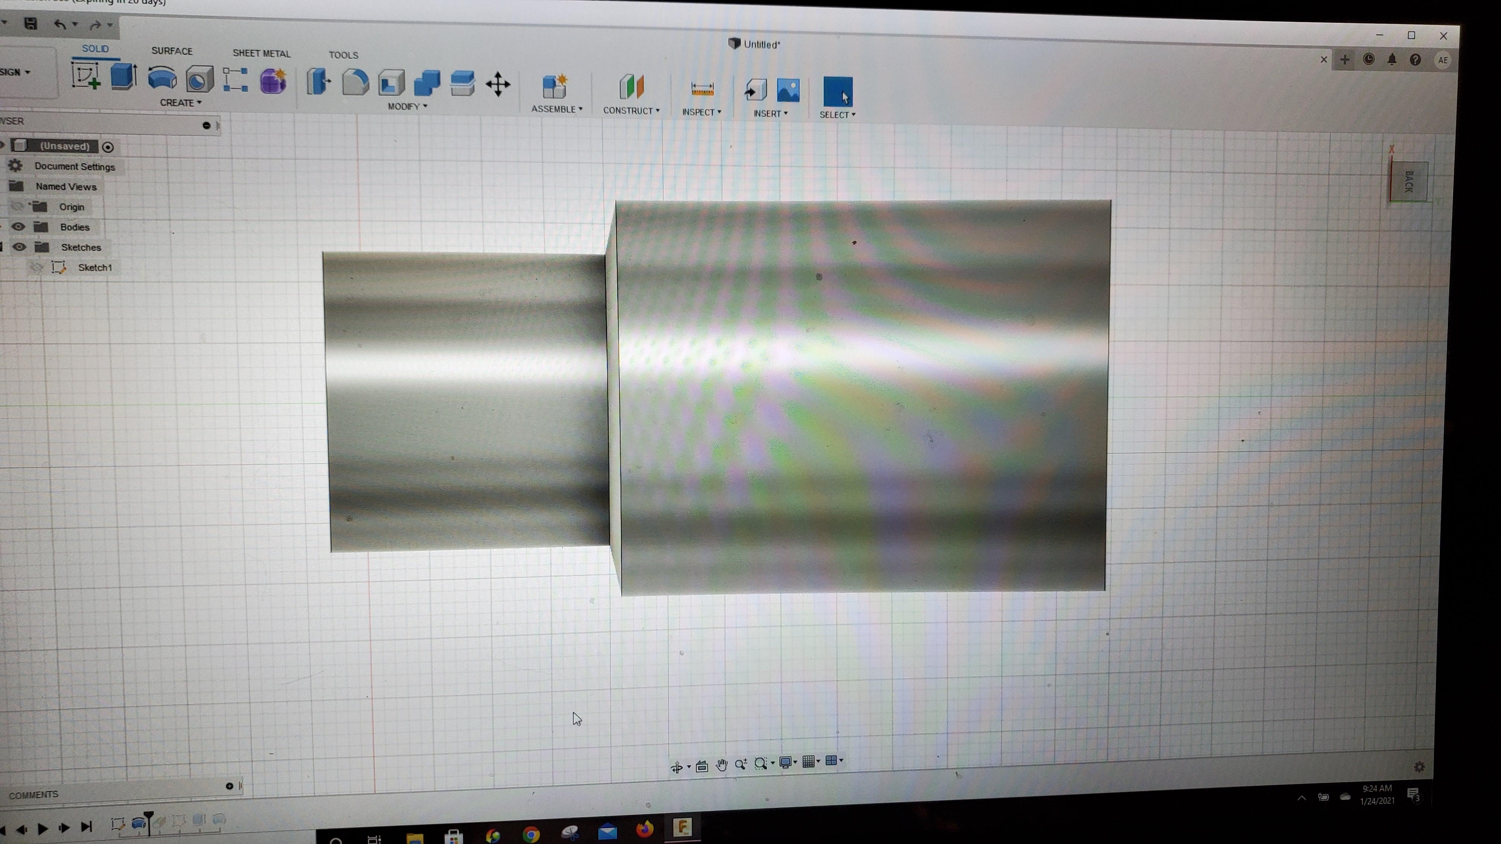
Task: Select the Extrude tool
Action: tap(123, 77)
